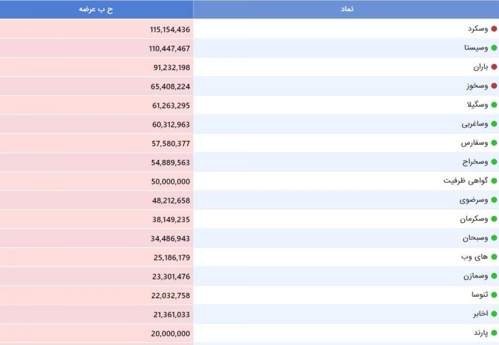This screenshot has width=499, height=345.
Task: Click the red status dot beside وسخوز
Action: (x=494, y=86)
